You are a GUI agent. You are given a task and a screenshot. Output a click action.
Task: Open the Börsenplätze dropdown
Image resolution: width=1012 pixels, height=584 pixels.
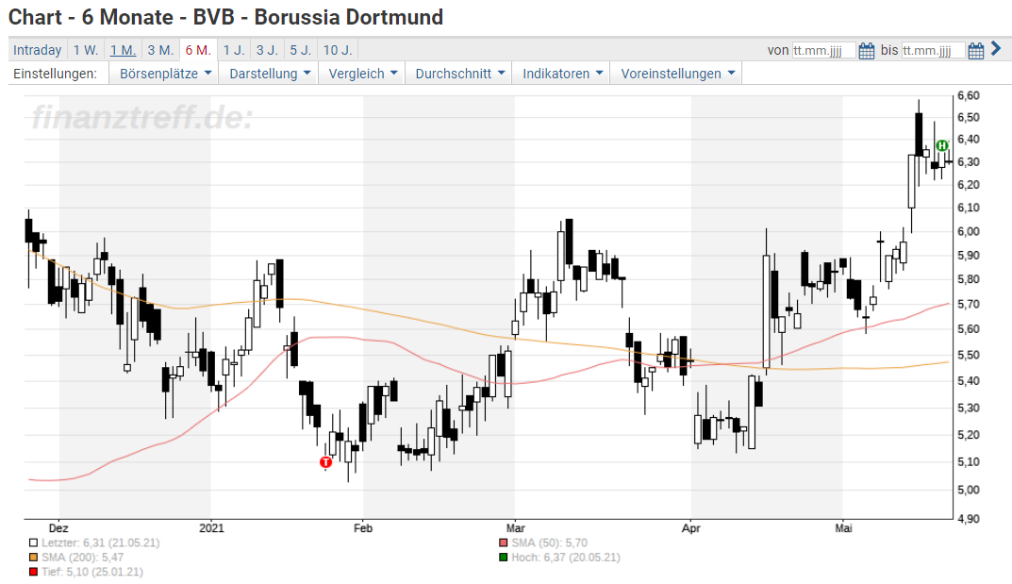coord(165,74)
